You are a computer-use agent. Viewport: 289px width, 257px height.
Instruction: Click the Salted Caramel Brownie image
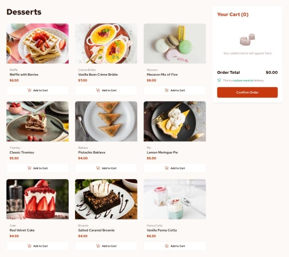pos(106,199)
